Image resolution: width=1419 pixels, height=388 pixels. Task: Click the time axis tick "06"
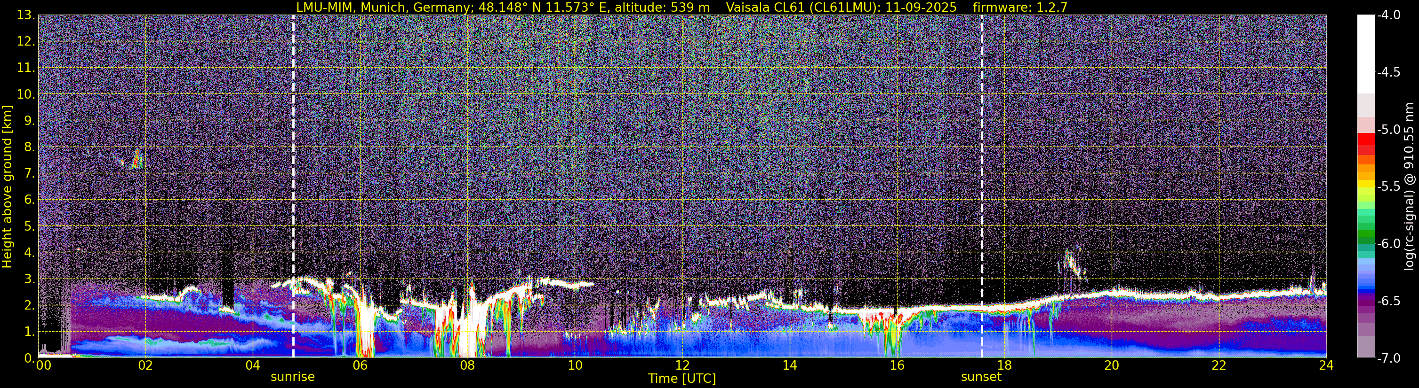click(360, 365)
